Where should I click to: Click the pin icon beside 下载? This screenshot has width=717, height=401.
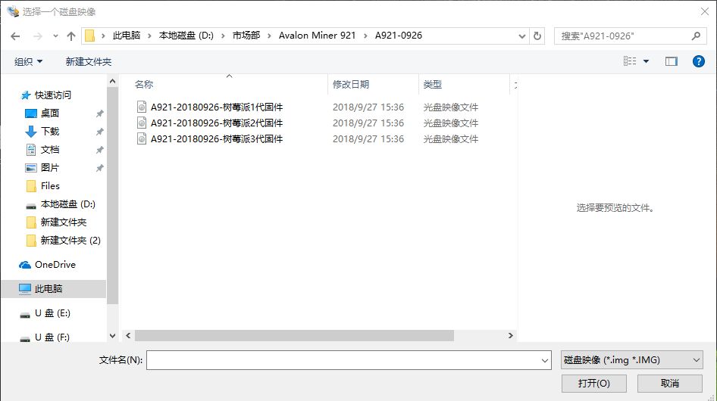pos(100,132)
